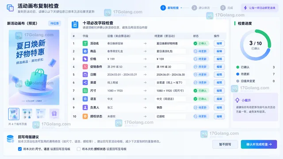Click 编辑 for the 语言 row
283x159 pixels.
click(x=219, y=99)
